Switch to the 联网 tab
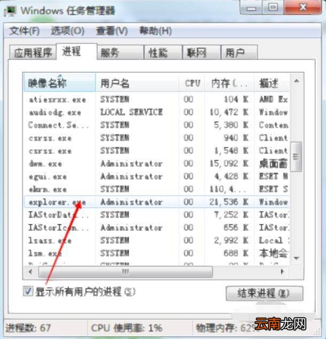The height and width of the screenshot is (339, 326). (201, 52)
